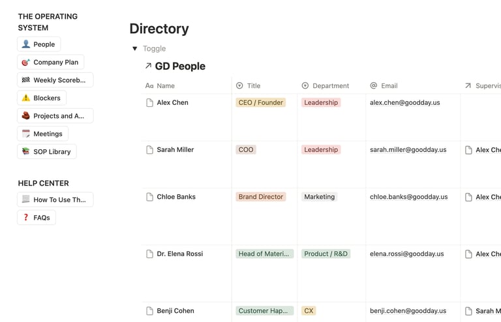The height and width of the screenshot is (322, 501).
Task: Click the Weekly Scoreboard checkered flag icon
Action: [26, 80]
